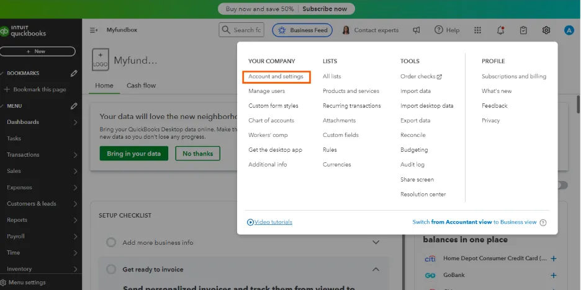581x290 pixels.
Task: Switch from Accountant view to Business view
Action: tap(474, 222)
